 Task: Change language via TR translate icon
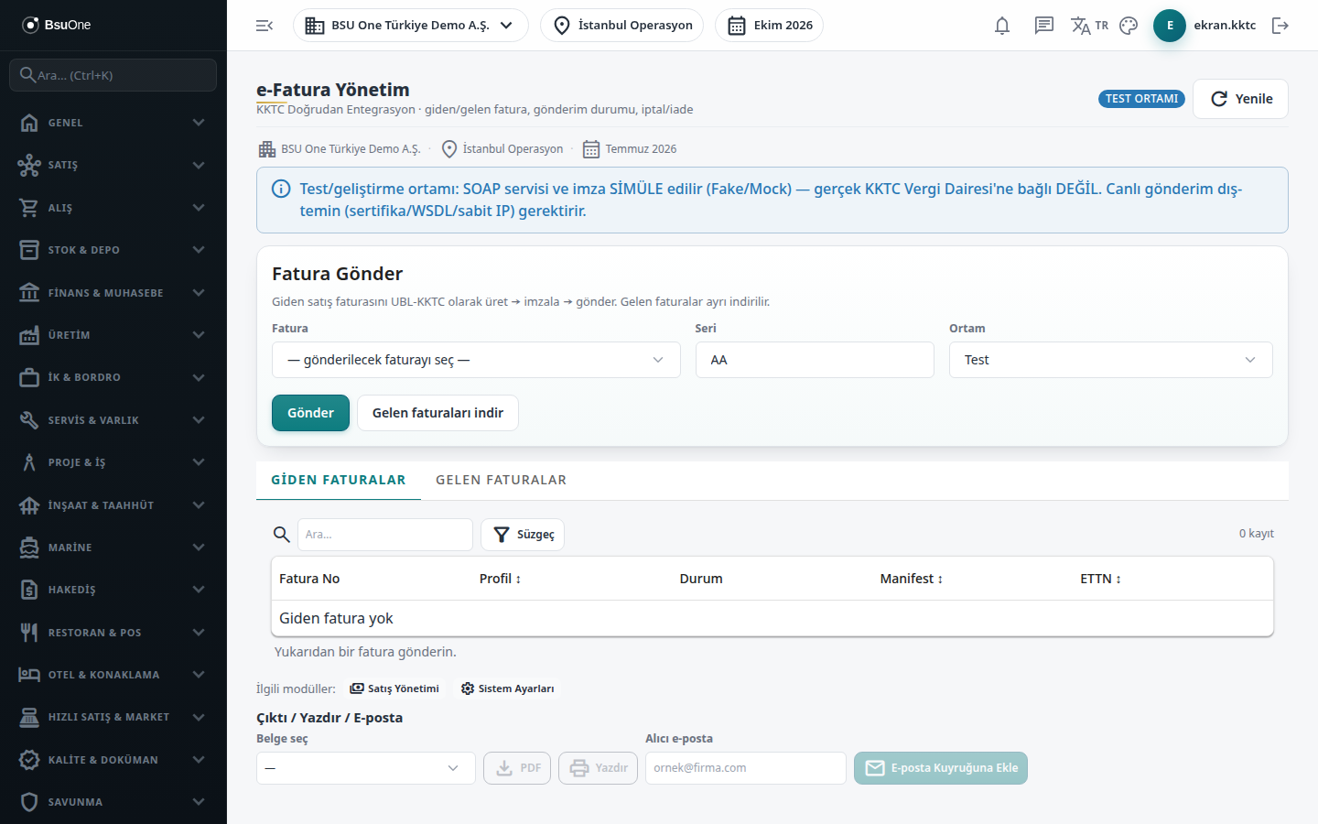[1089, 26]
